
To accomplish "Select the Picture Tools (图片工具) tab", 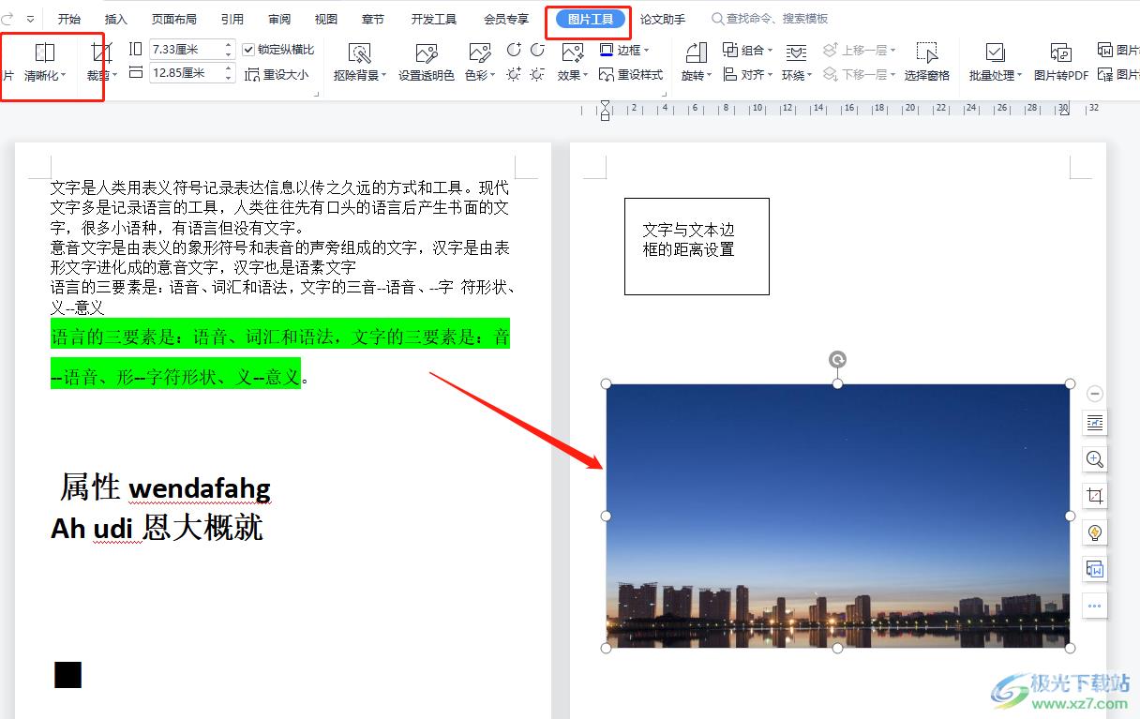I will tap(591, 19).
